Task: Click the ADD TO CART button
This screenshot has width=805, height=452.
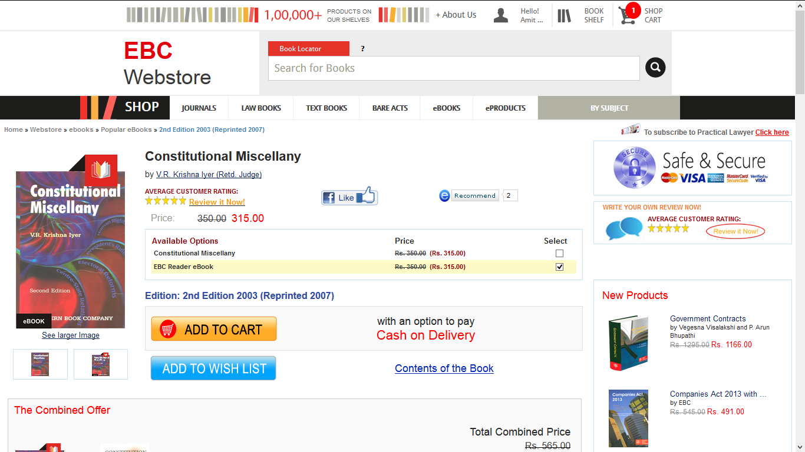Action: tap(214, 329)
